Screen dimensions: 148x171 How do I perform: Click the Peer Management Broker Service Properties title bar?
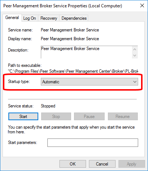pos(63,6)
